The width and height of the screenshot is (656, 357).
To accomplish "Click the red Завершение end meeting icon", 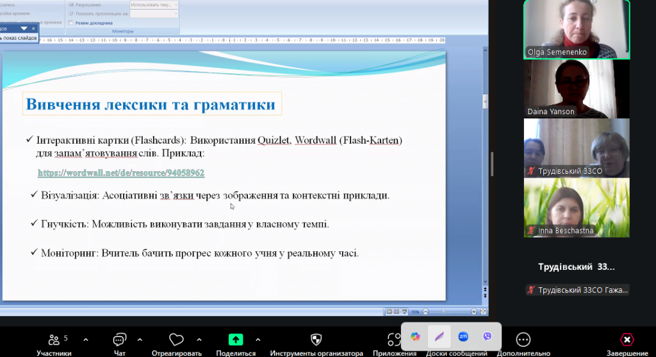I will pyautogui.click(x=627, y=340).
